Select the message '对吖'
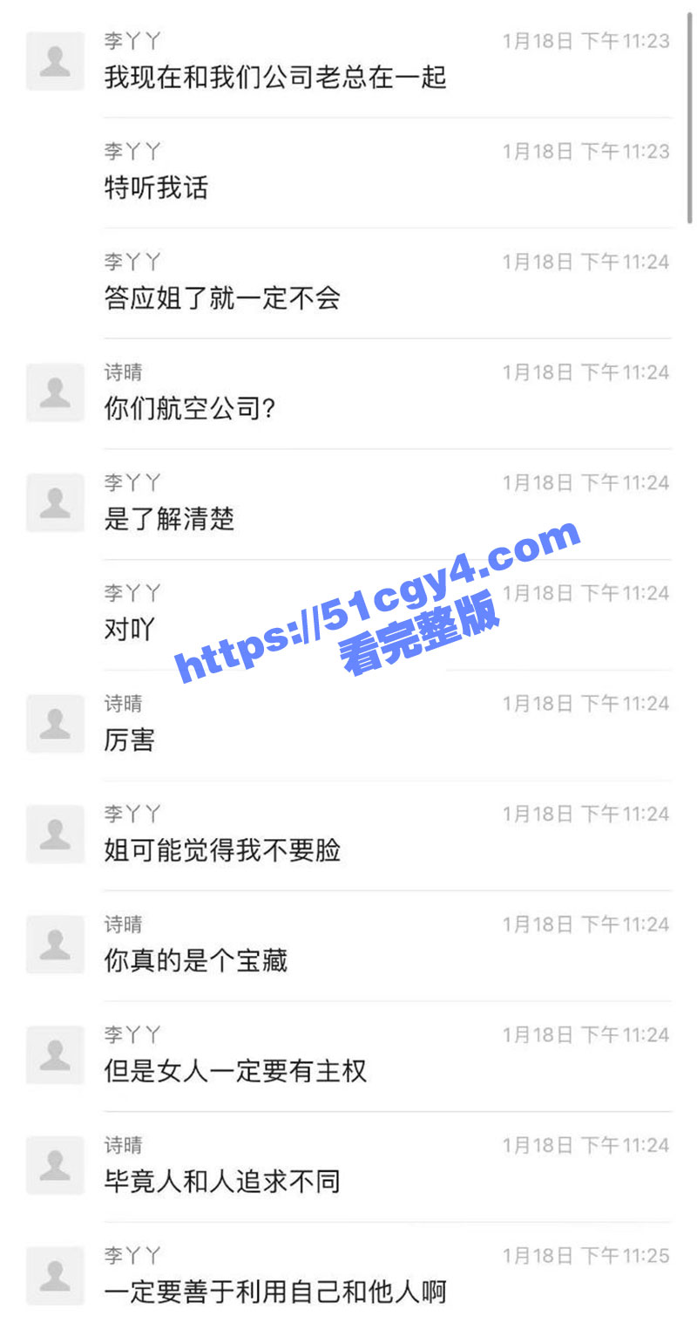 click(130, 630)
